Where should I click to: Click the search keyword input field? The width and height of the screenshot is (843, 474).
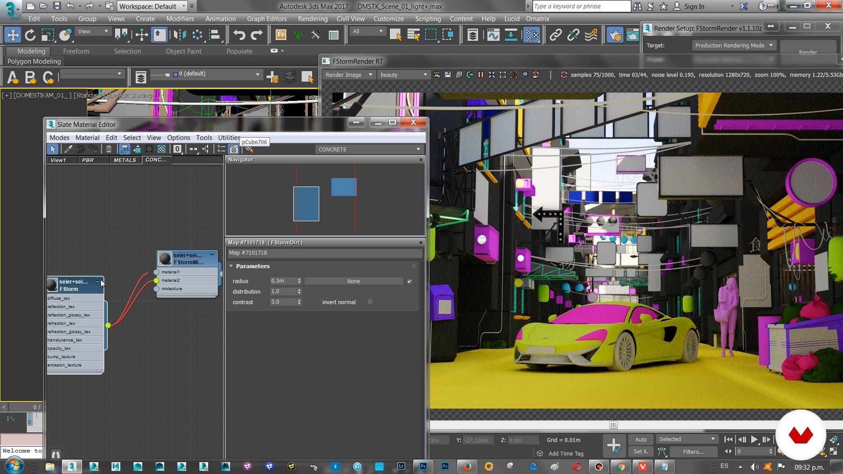click(x=581, y=6)
